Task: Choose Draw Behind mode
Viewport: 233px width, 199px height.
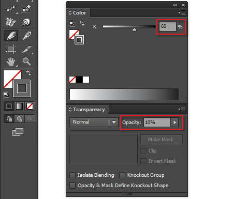Action: tap(20, 119)
